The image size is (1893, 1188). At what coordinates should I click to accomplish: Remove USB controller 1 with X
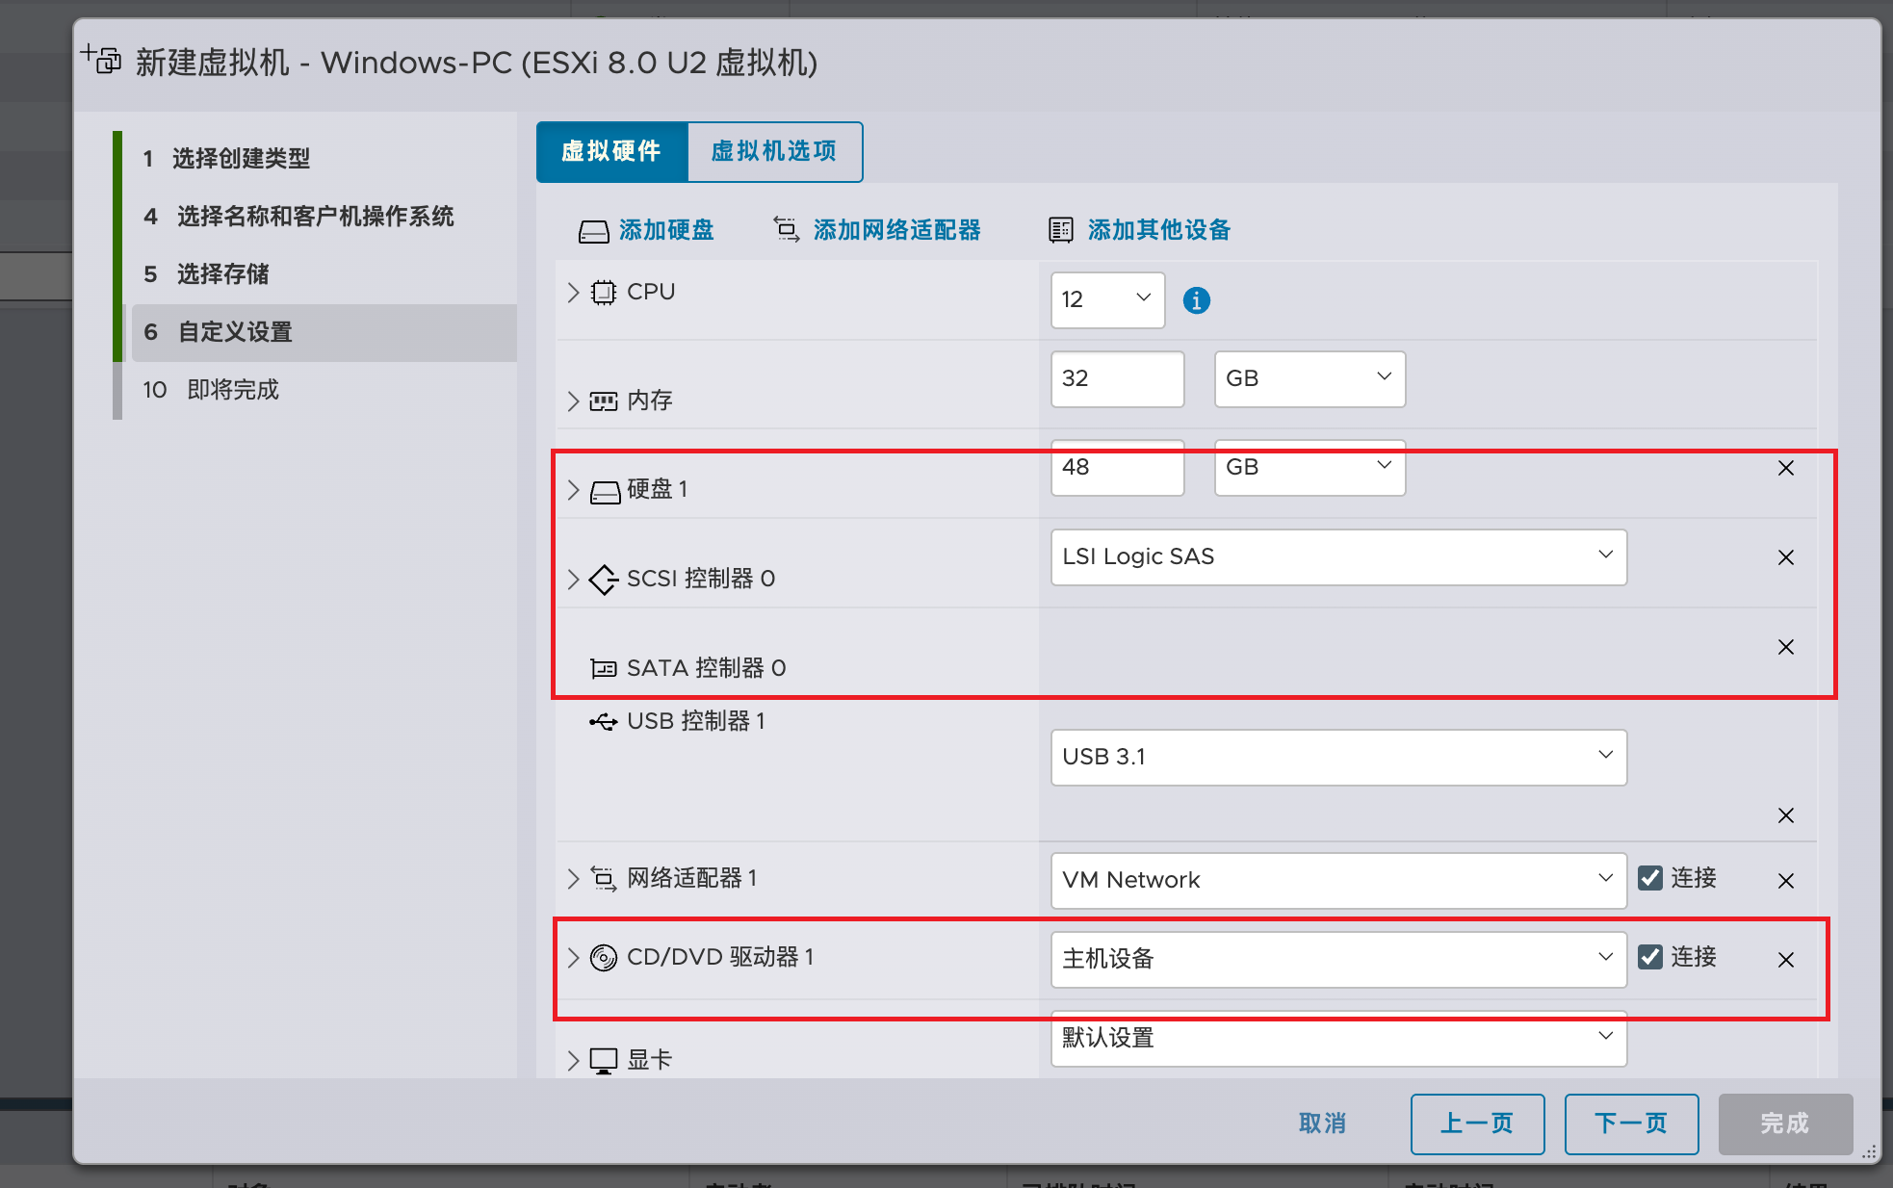(x=1785, y=815)
